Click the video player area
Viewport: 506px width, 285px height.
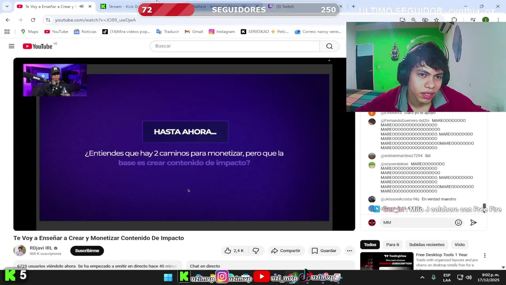click(x=184, y=144)
